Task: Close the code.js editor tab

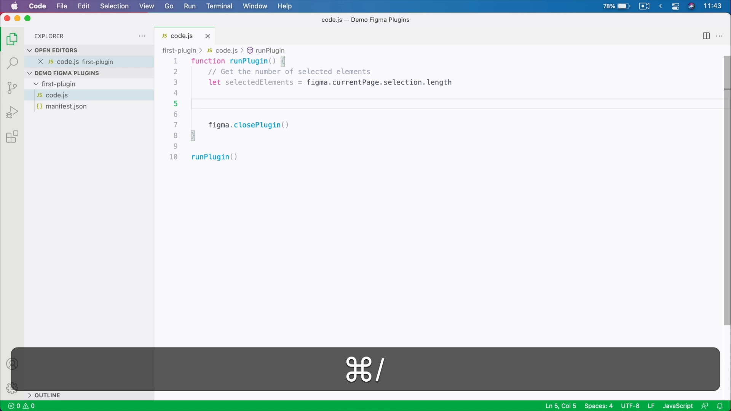Action: (x=208, y=36)
